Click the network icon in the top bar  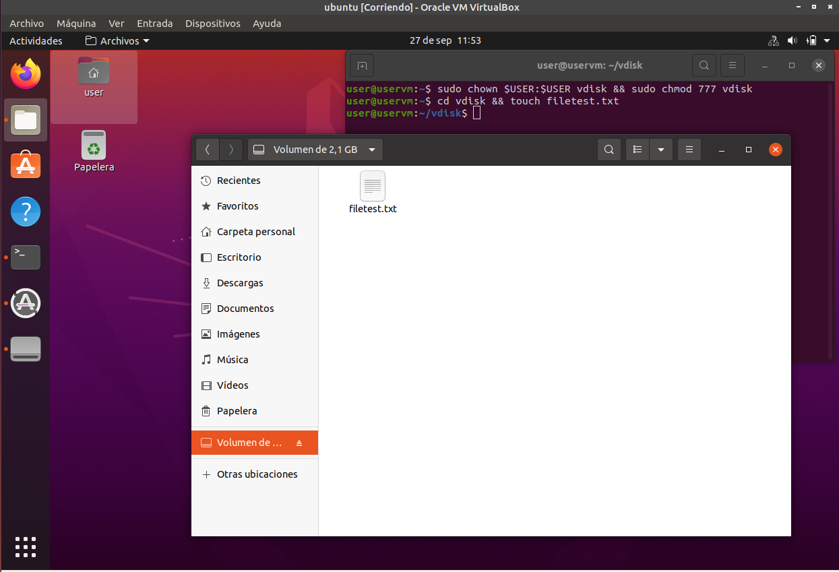[x=774, y=40]
